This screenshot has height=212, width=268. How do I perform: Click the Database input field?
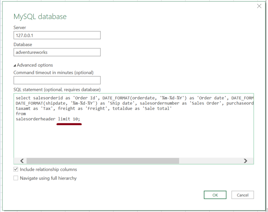tap(57, 52)
